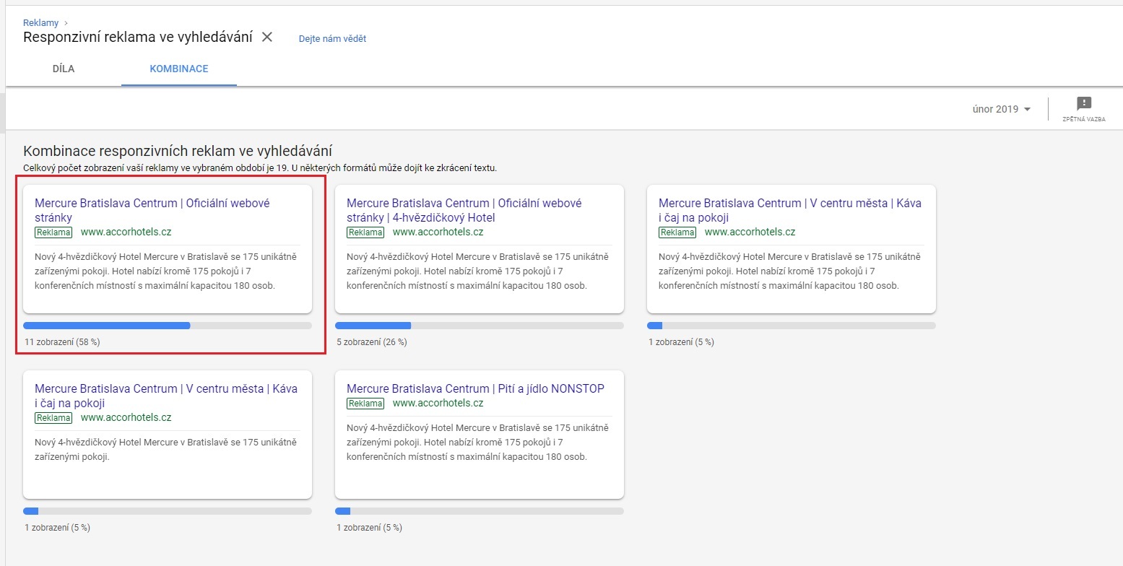Click the 11 zobrazení (58 %) label
Image resolution: width=1123 pixels, height=566 pixels.
(x=62, y=342)
